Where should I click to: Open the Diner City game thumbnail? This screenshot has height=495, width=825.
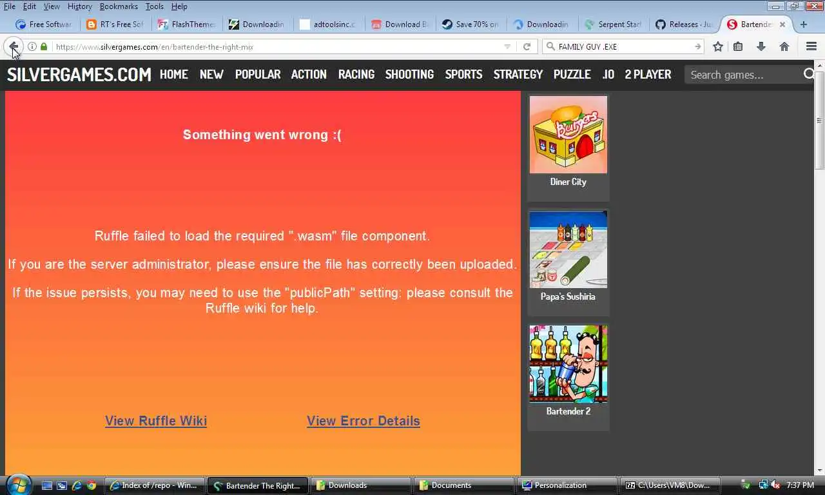coord(568,135)
